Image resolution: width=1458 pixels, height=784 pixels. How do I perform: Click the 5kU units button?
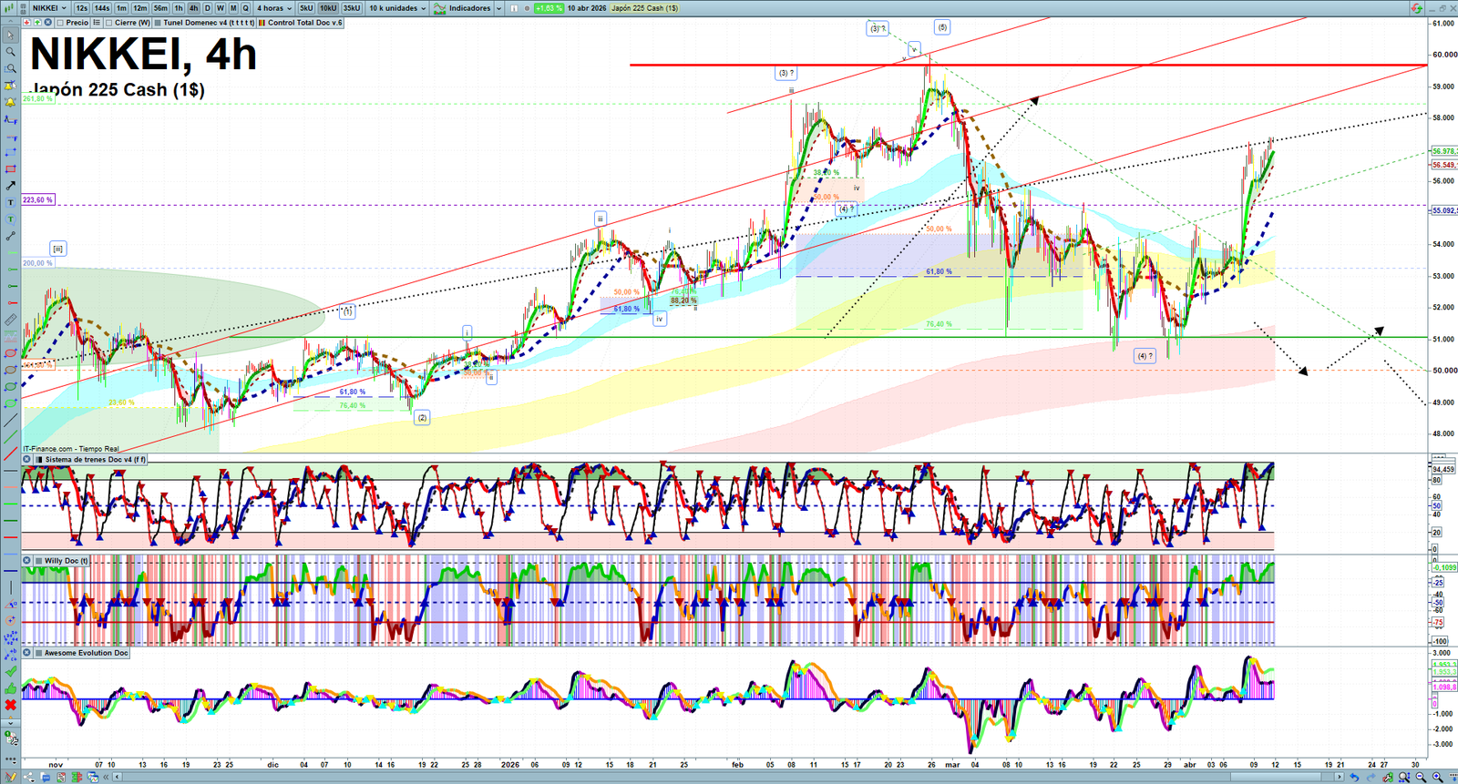point(306,8)
